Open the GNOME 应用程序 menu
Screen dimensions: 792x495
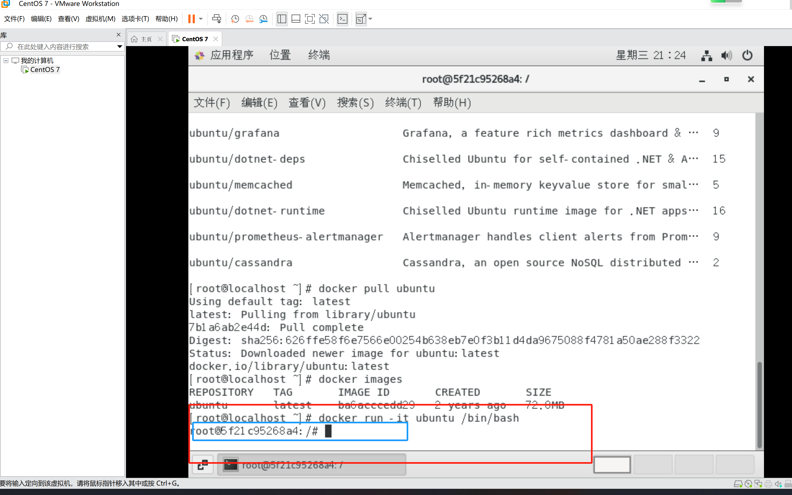pyautogui.click(x=231, y=55)
